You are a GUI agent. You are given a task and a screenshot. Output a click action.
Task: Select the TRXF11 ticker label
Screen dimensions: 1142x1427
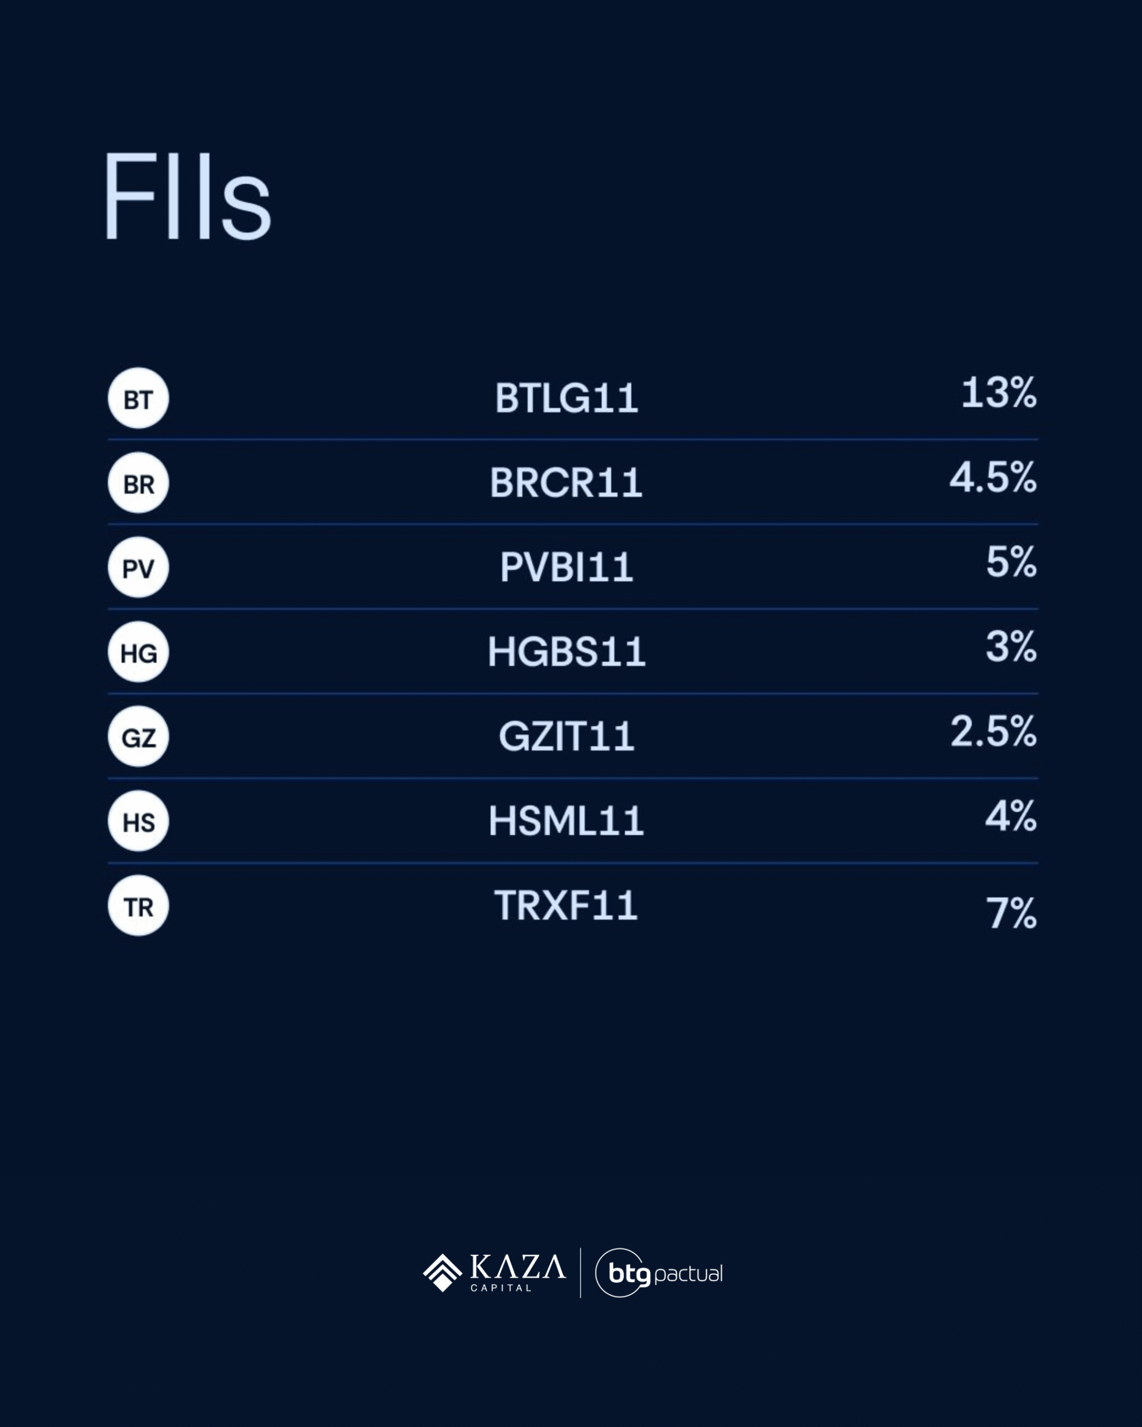click(567, 905)
